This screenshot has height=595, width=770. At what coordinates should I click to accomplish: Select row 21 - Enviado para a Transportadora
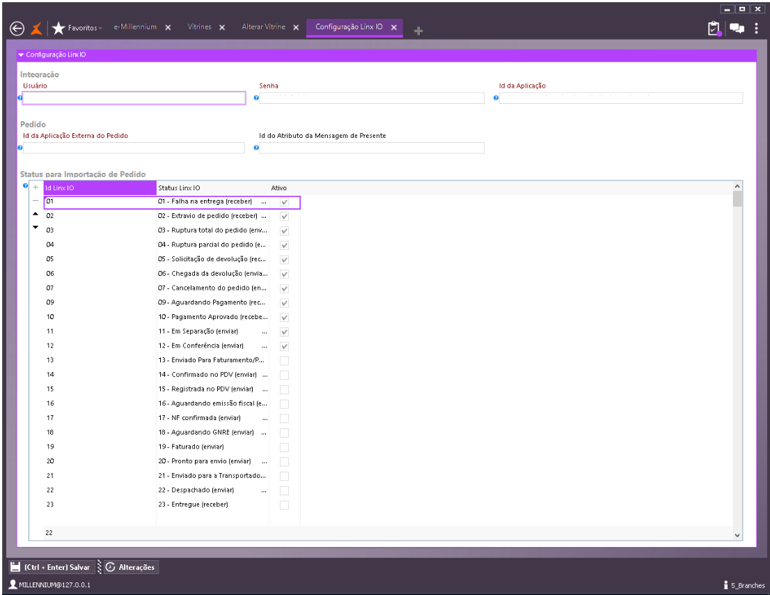click(172, 476)
